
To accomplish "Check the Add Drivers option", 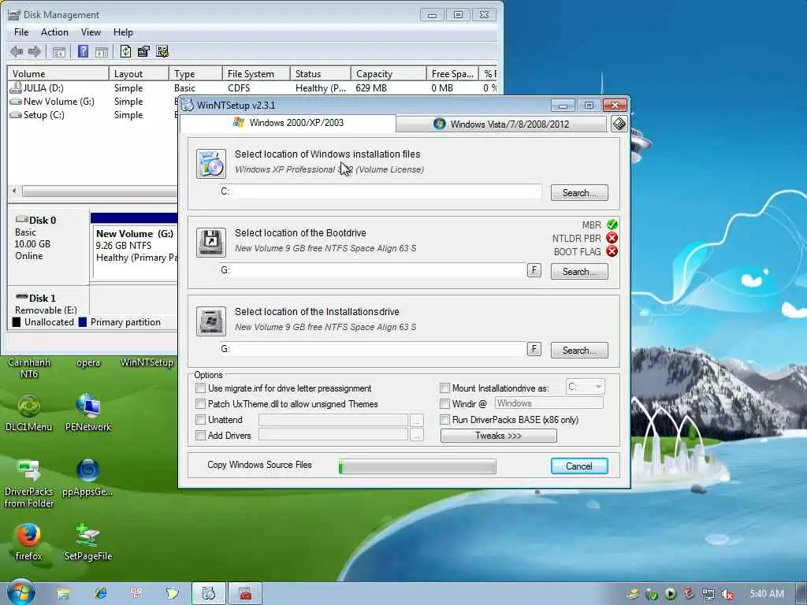I will pyautogui.click(x=201, y=435).
